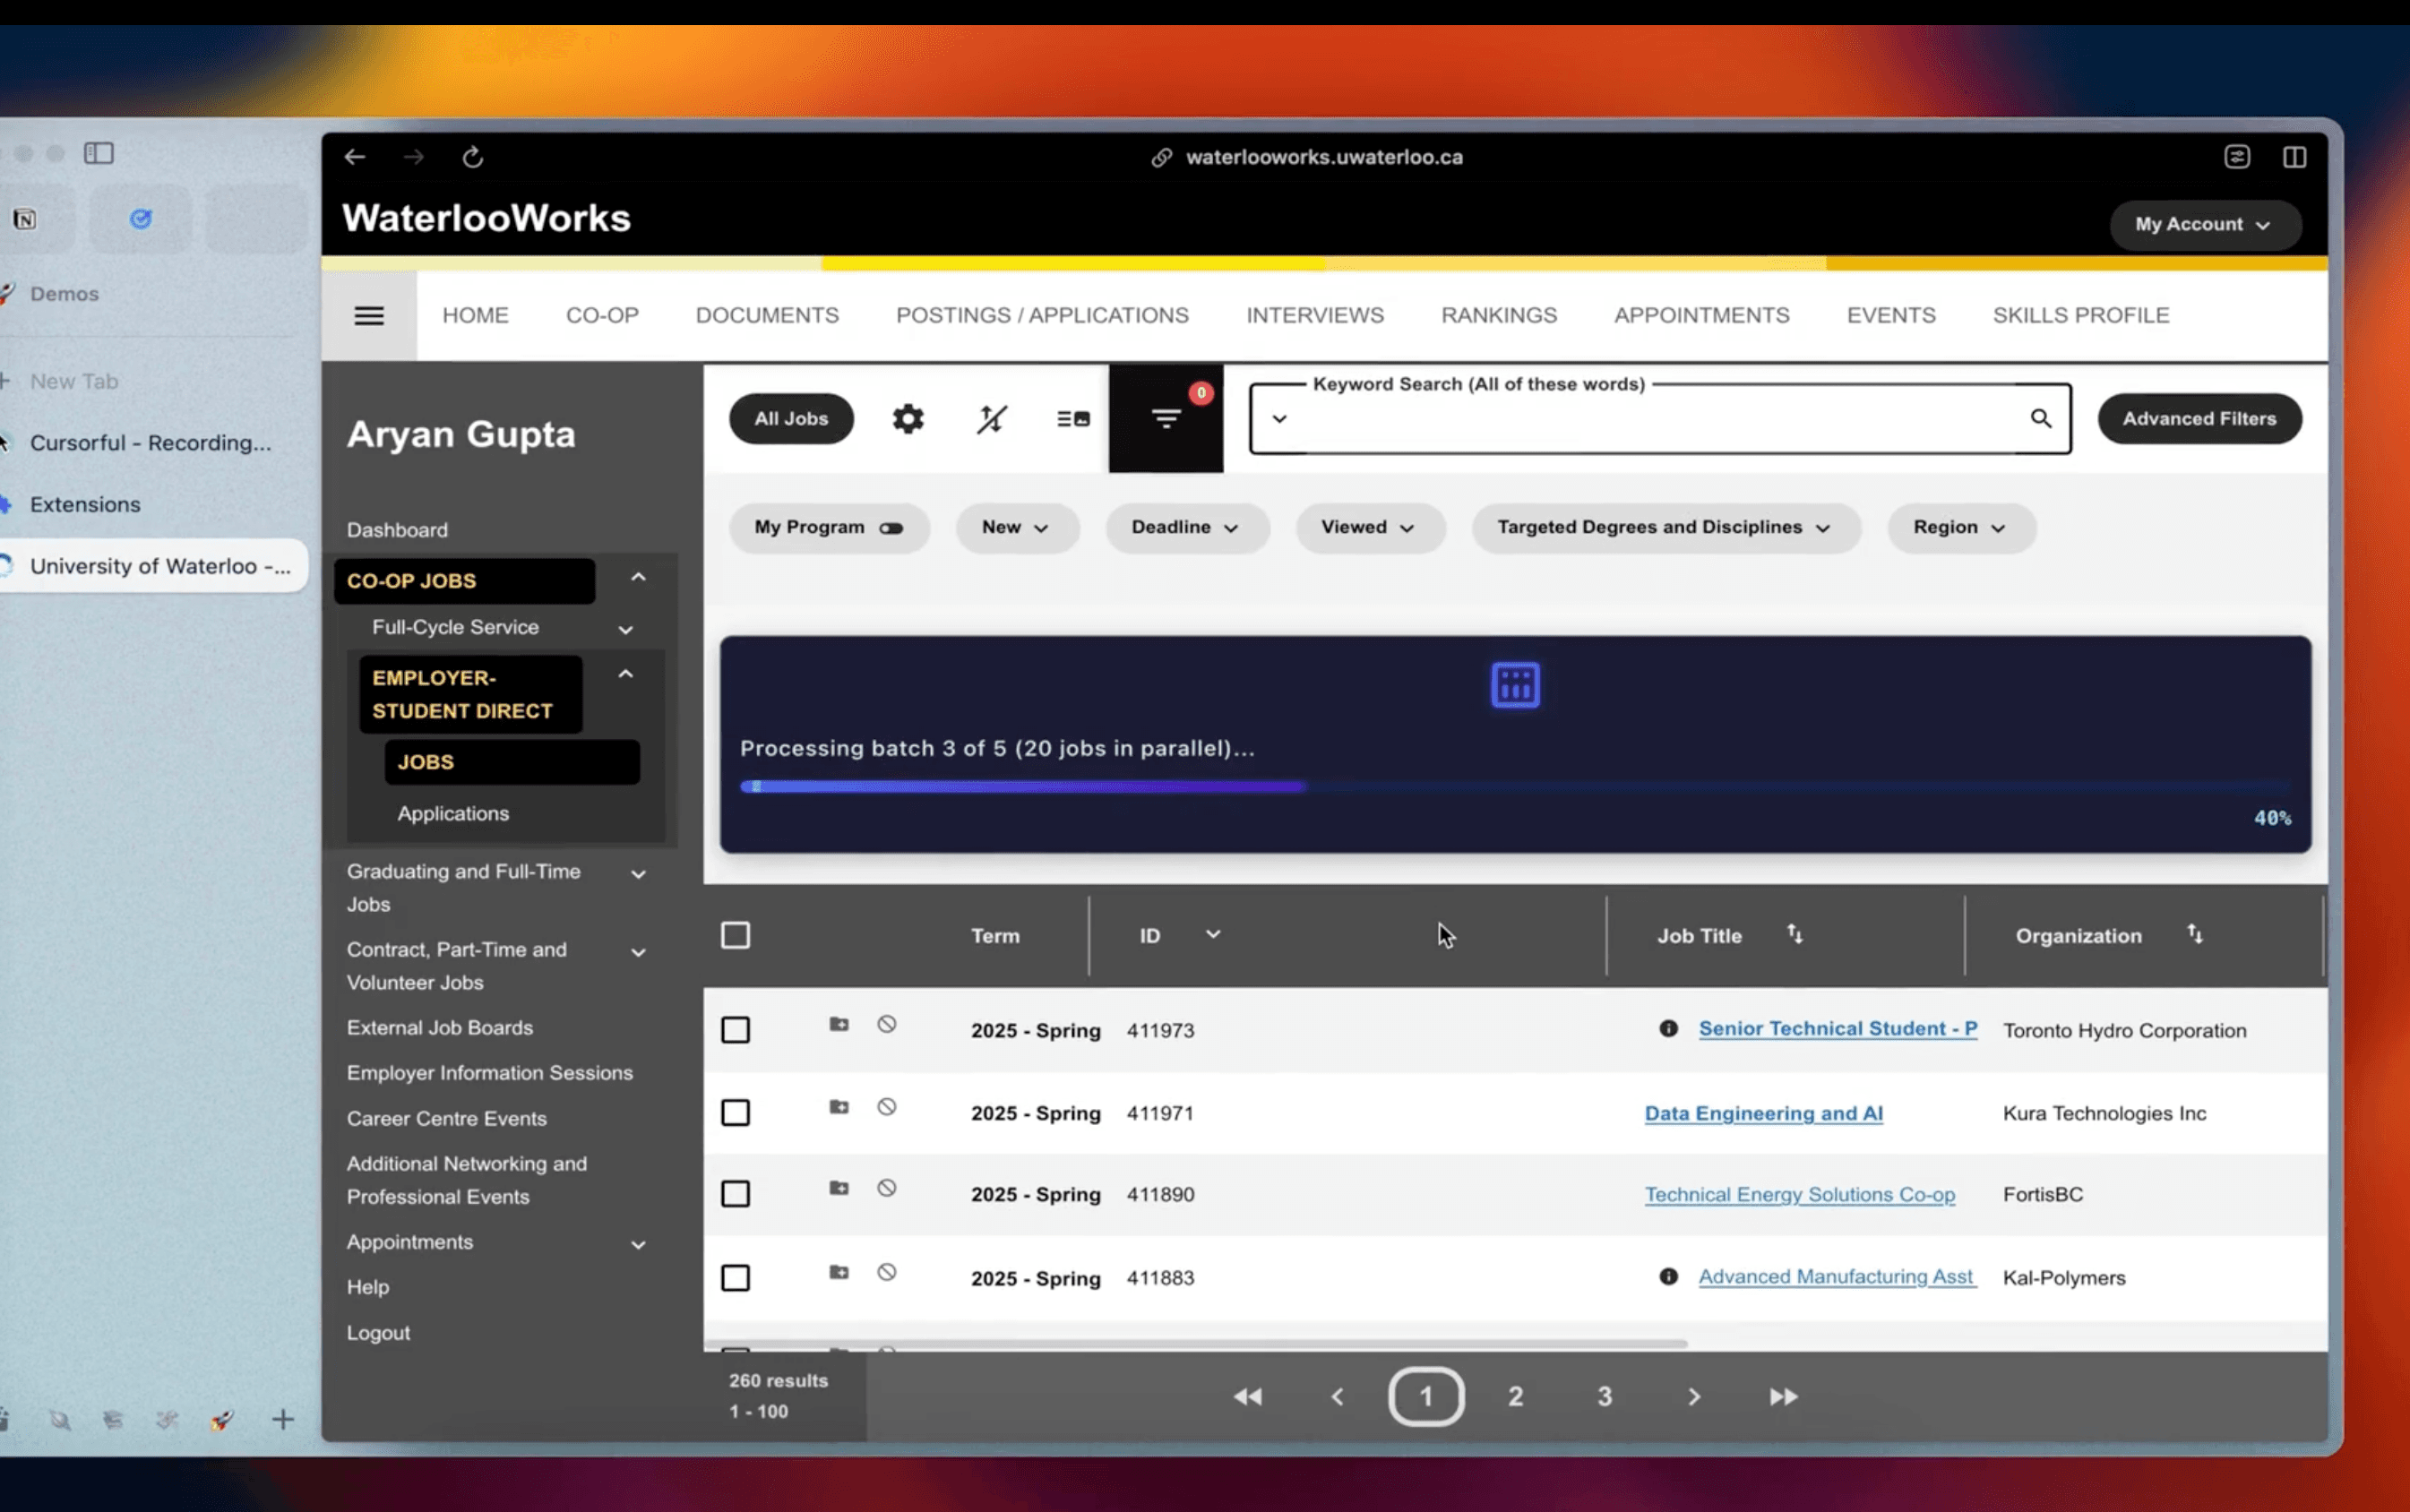Mark job 411883 not interested icon
The image size is (2410, 1512).
tap(886, 1272)
